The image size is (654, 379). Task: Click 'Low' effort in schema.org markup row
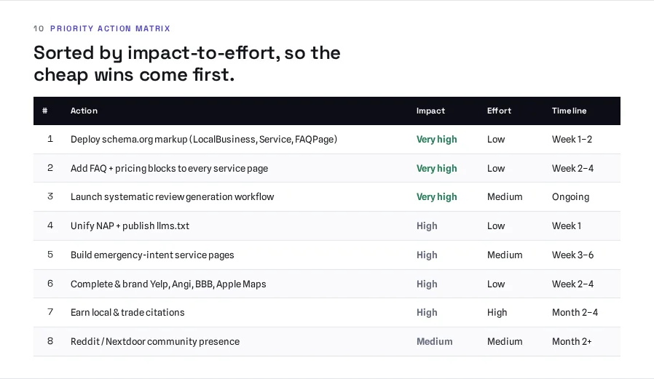(496, 139)
